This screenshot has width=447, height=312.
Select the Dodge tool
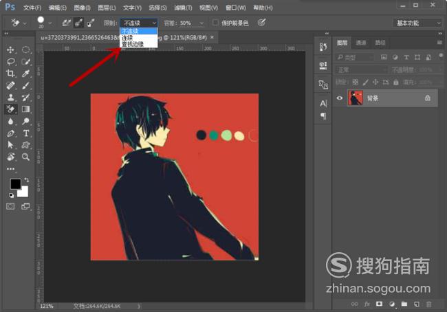(25, 121)
